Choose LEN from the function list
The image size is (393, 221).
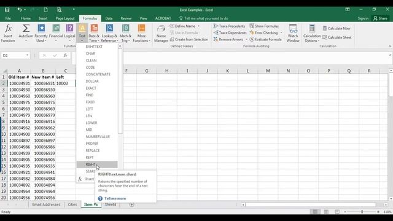coord(97,116)
